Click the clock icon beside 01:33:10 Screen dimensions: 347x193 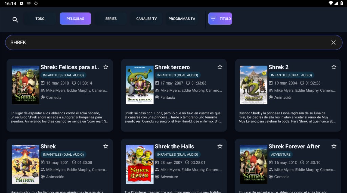point(302,162)
